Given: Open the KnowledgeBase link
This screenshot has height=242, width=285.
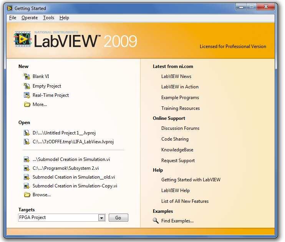Looking at the screenshot, I should pyautogui.click(x=177, y=150).
